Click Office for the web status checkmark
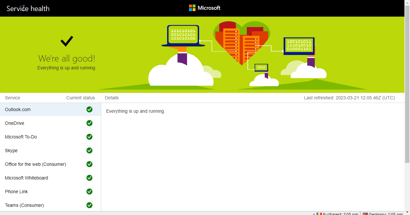Image resolution: width=410 pixels, height=215 pixels. pyautogui.click(x=89, y=164)
